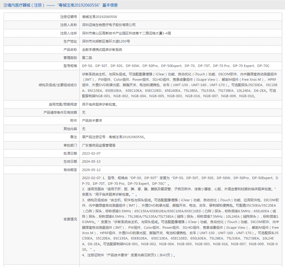
Task: Click management category value 第二类
Action: pyautogui.click(x=87, y=58)
